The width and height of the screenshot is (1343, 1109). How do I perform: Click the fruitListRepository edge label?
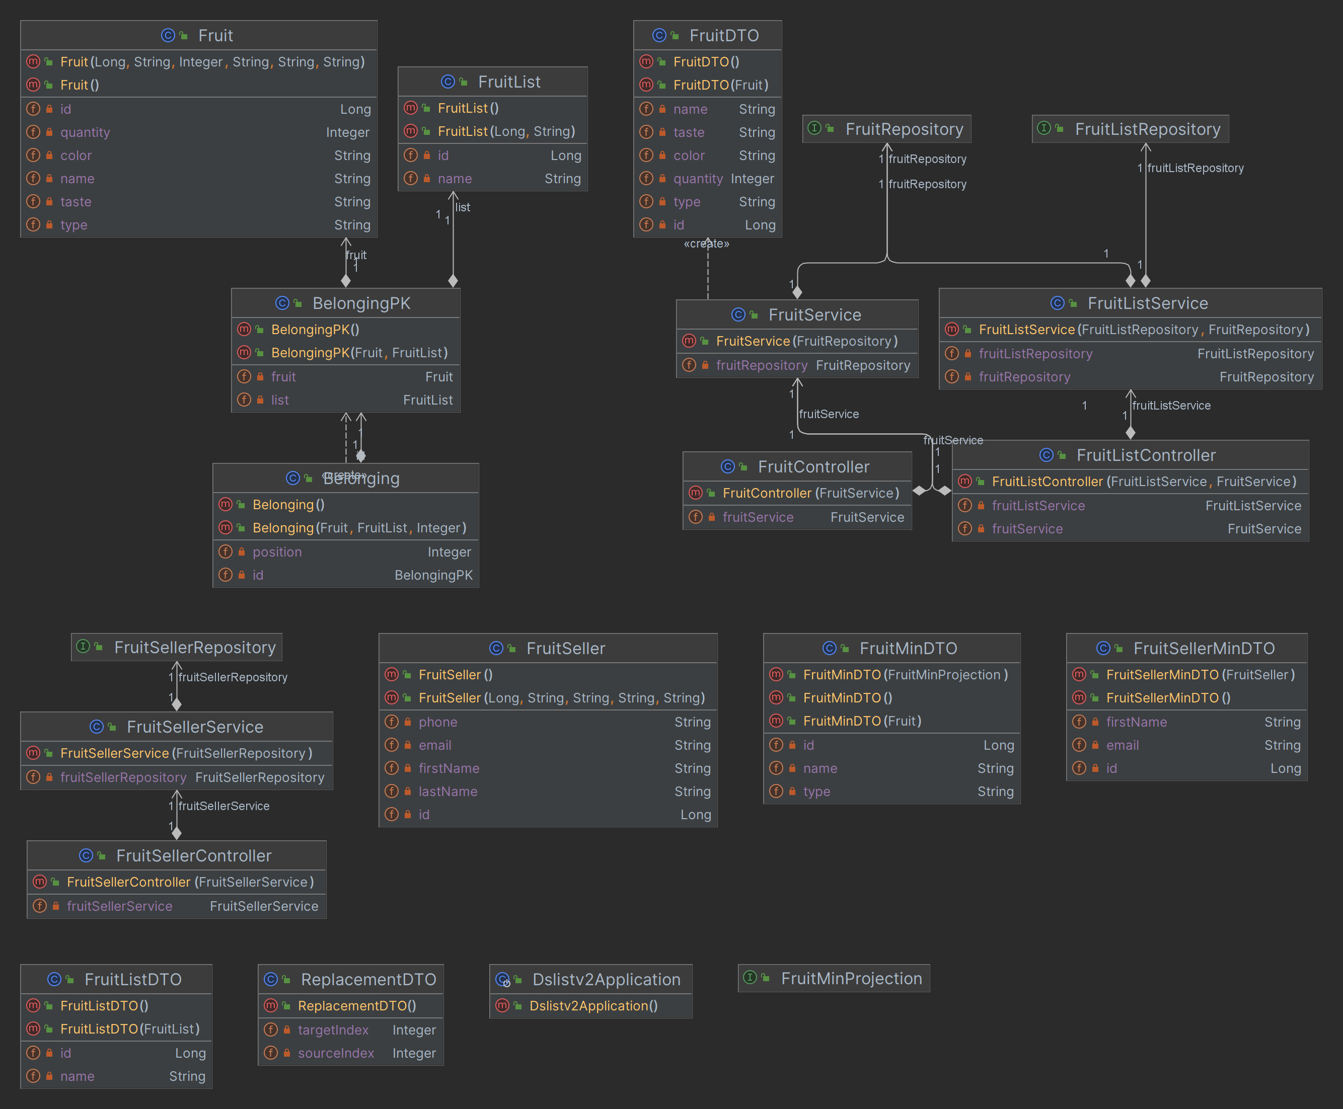click(1195, 168)
